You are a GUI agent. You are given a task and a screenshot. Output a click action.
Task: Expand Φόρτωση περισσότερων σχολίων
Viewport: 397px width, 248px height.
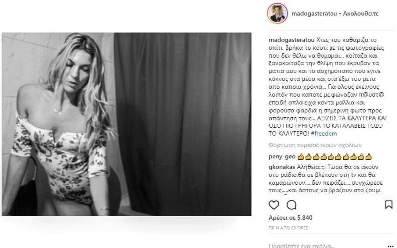tap(315, 145)
